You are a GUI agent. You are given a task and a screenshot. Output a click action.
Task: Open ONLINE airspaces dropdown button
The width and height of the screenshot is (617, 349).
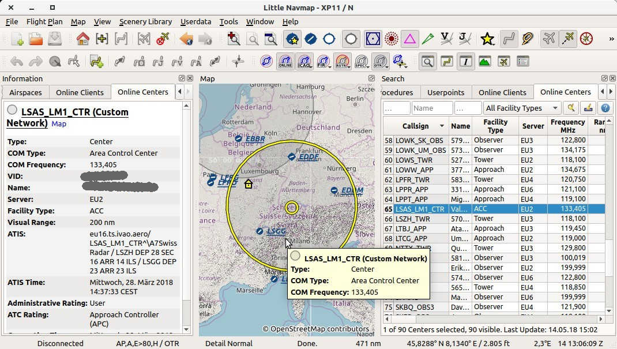(285, 61)
